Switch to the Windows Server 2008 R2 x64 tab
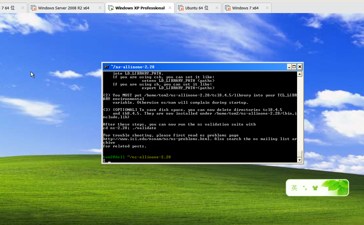 [x=66, y=8]
